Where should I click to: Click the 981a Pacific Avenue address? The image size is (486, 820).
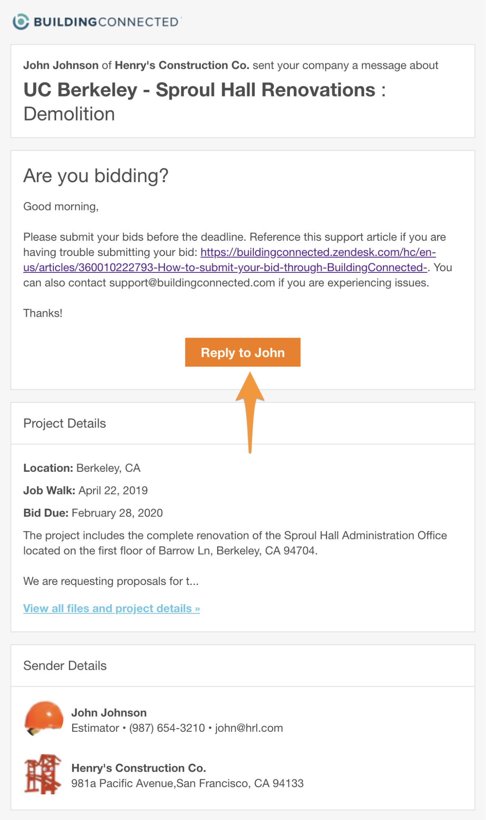click(187, 783)
